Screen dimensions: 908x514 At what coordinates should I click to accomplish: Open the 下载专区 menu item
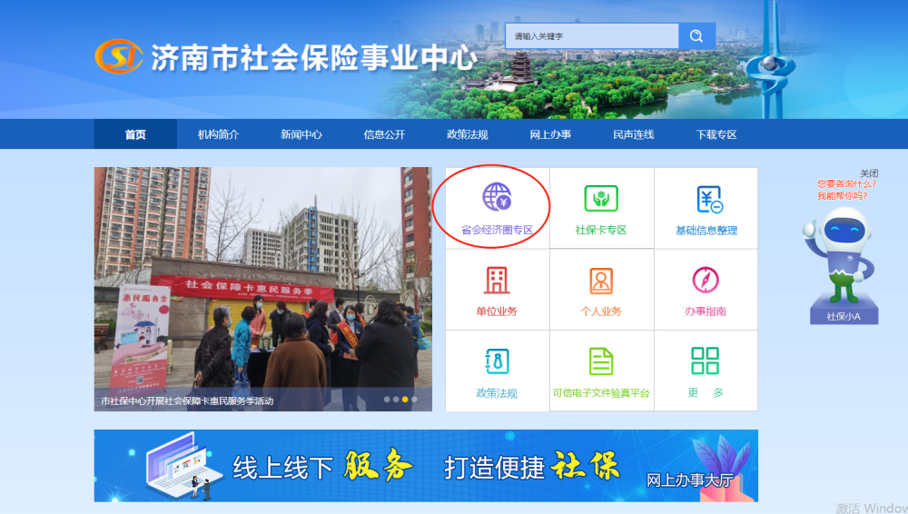point(716,134)
